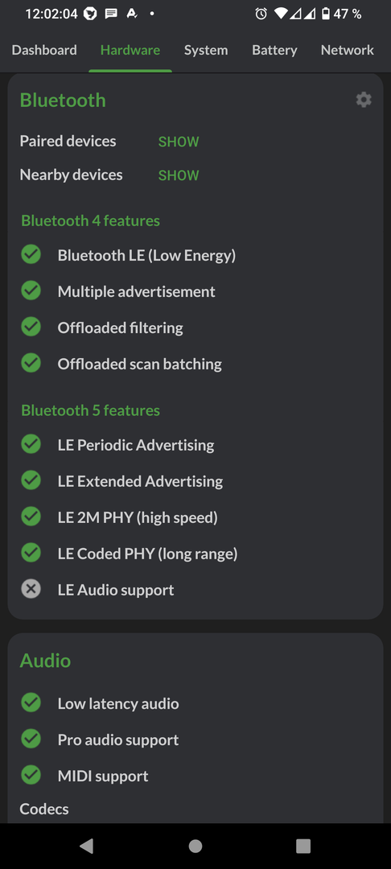Viewport: 391px width, 869px height.
Task: Tap alarm clock icon in status bar
Action: 261,14
